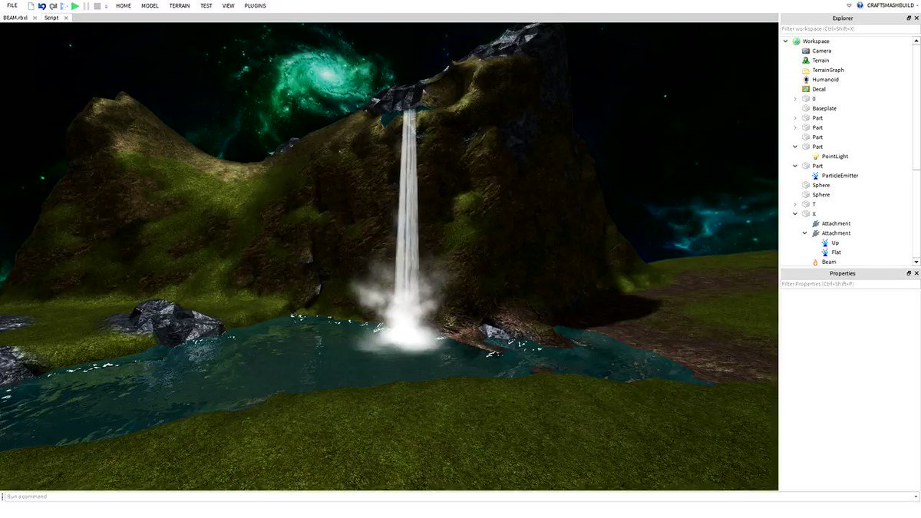Select the Flat particle emitter icon
This screenshot has width=921, height=518.
point(825,252)
